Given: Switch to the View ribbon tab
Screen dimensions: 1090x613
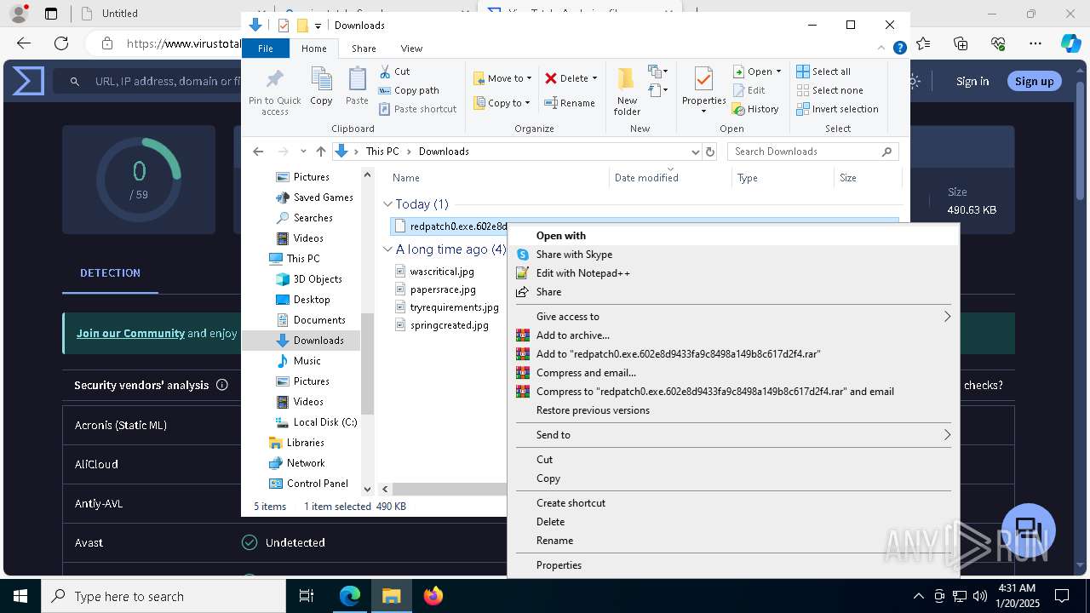Looking at the screenshot, I should [411, 49].
